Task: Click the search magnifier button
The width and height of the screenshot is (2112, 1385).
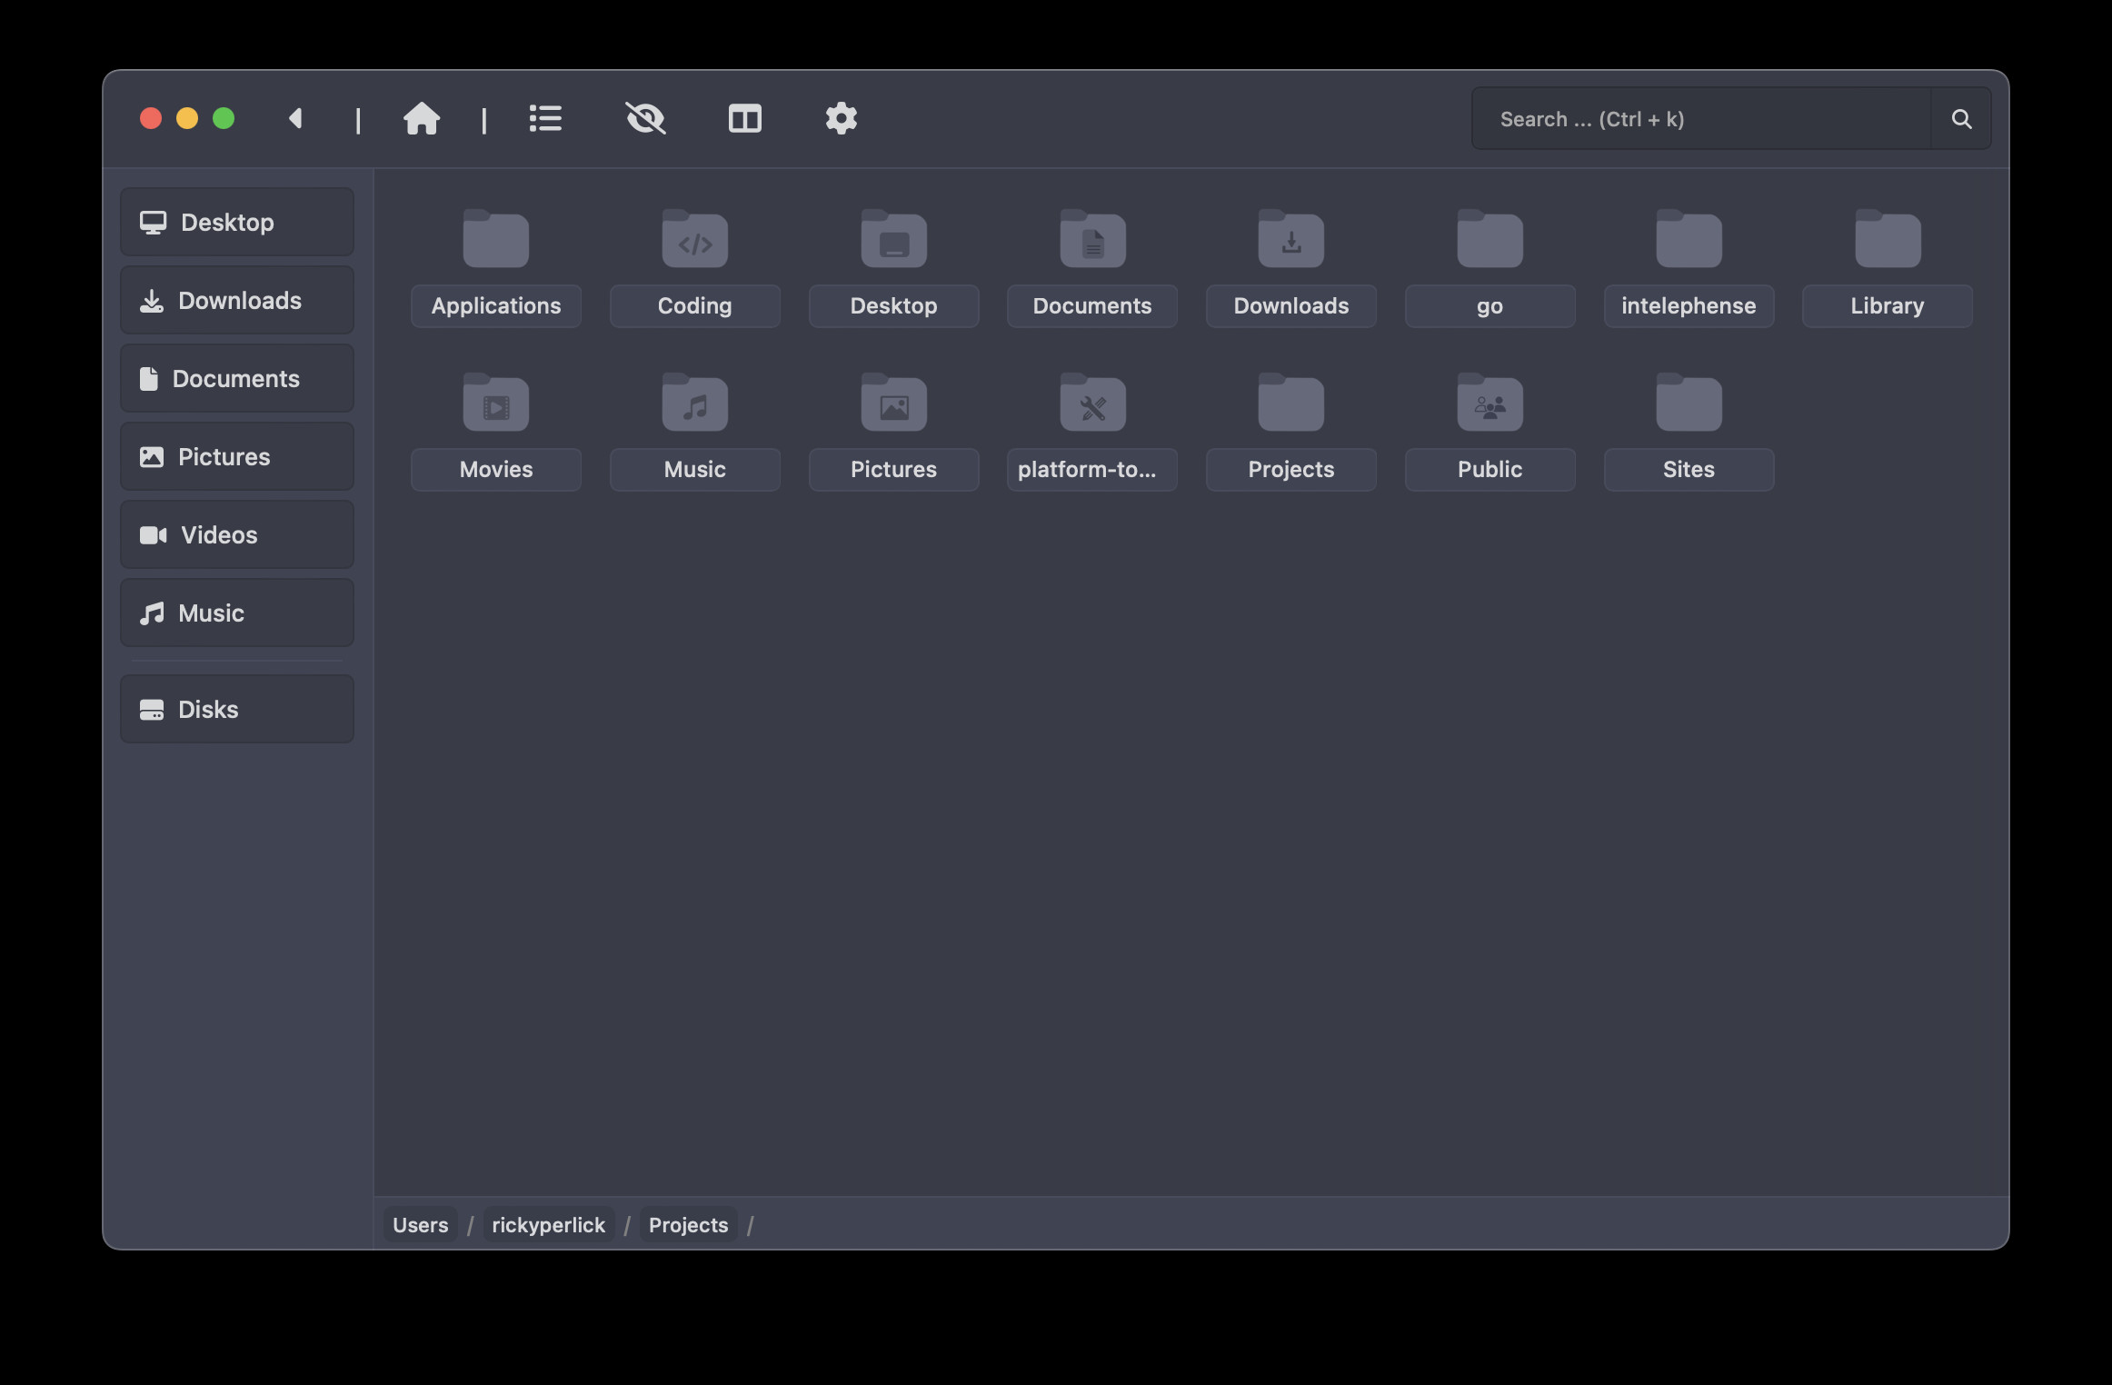Action: tap(1961, 119)
